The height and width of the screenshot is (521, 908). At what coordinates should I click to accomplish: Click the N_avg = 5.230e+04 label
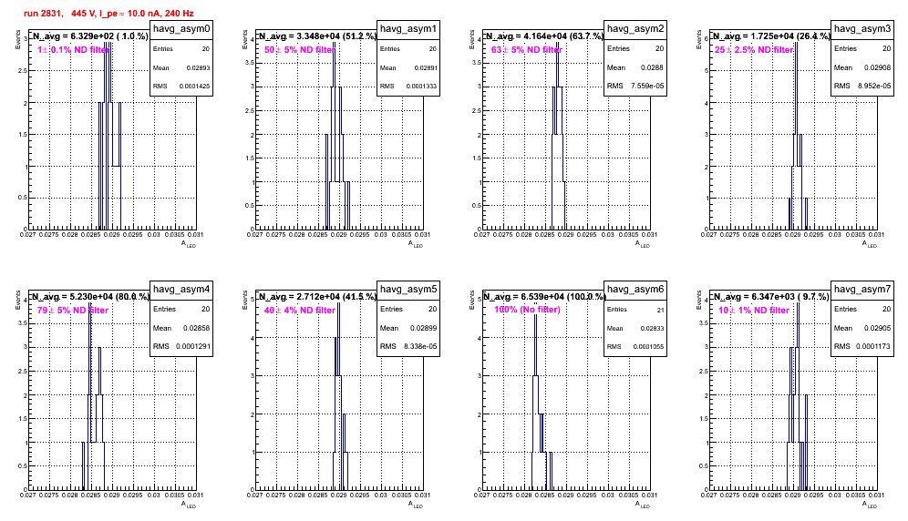[x=90, y=296]
